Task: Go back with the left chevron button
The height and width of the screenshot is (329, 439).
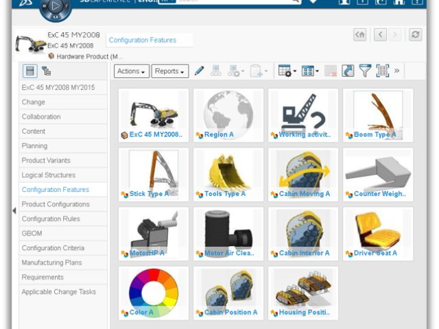Action: pos(380,35)
